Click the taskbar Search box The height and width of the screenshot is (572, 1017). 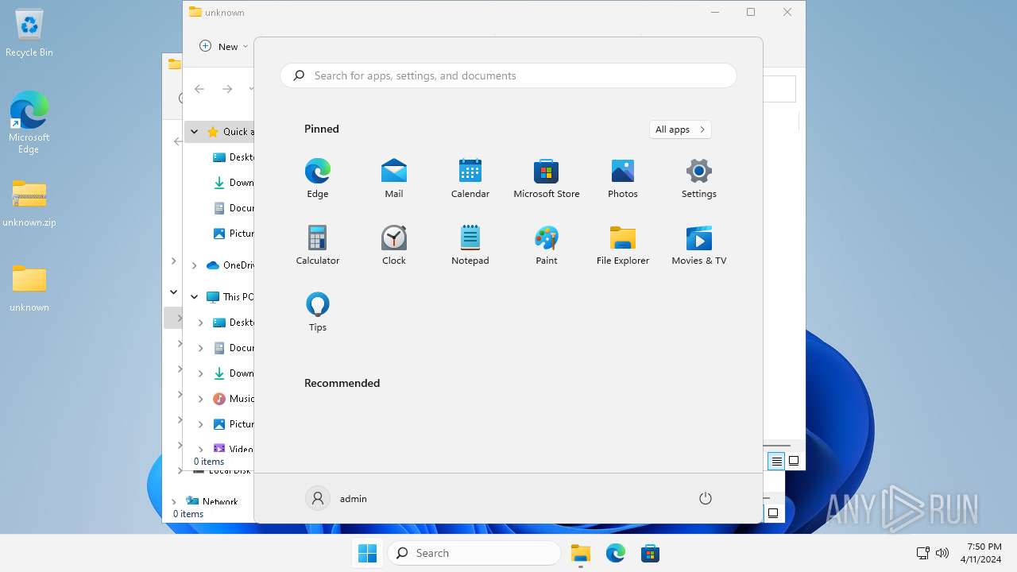coord(474,553)
